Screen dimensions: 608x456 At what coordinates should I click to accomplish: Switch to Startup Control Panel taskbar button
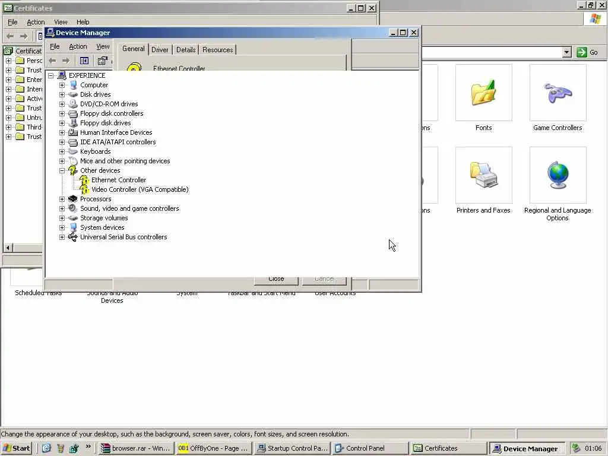(292, 448)
